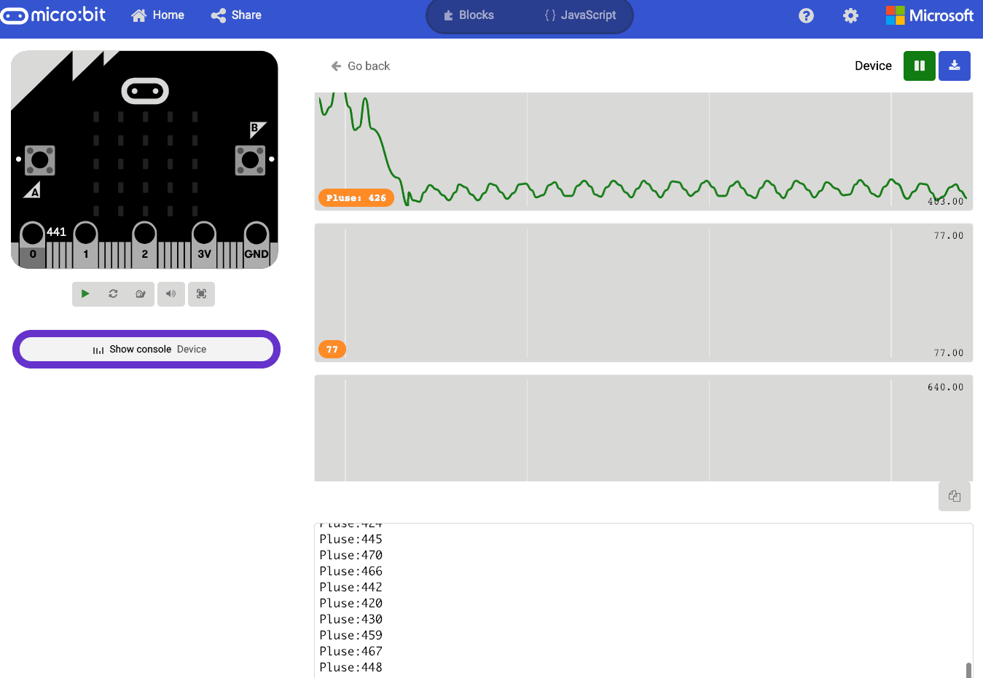Start the micro:bit simulator with play button

coord(85,293)
